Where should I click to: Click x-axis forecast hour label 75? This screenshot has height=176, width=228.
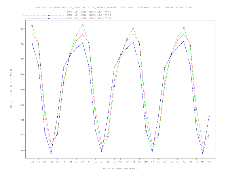[x=190, y=162]
